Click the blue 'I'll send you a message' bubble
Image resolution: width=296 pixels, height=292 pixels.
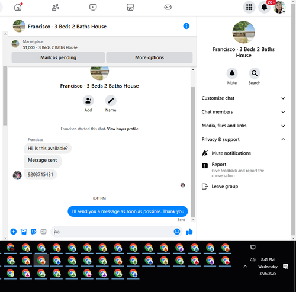128,211
